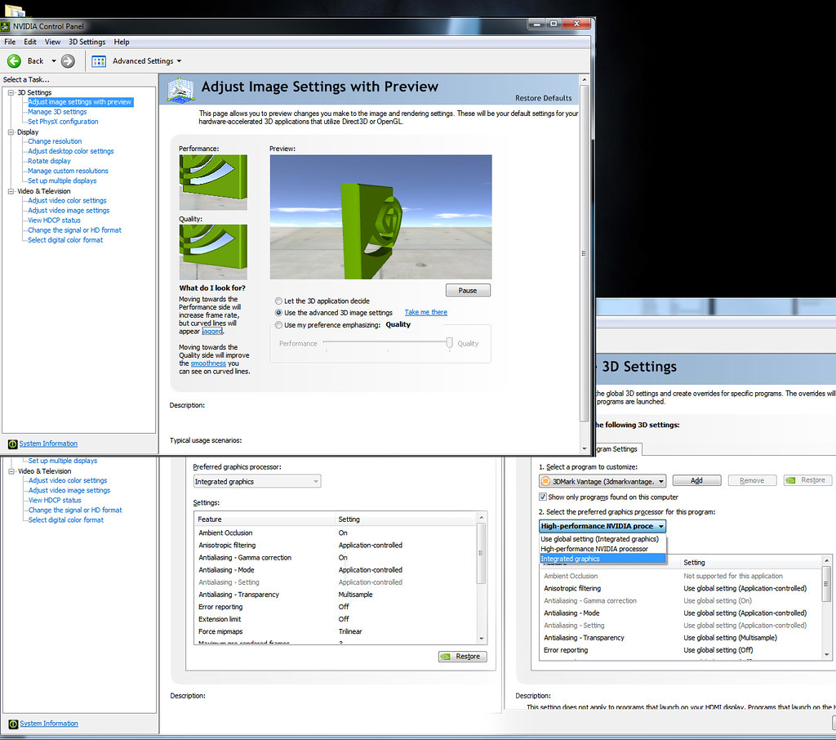The width and height of the screenshot is (836, 740).
Task: Collapse the 3D Settings tree node
Action: (x=11, y=92)
